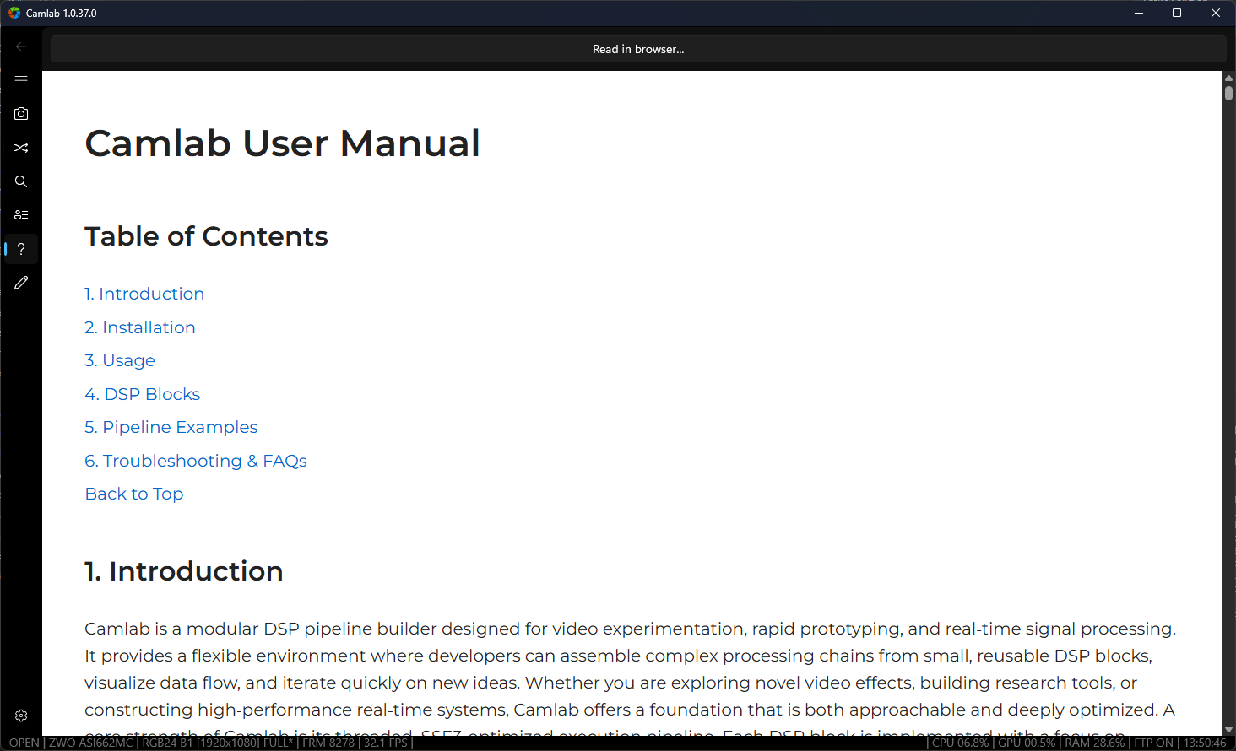Click the Table of Contents heading

[206, 236]
